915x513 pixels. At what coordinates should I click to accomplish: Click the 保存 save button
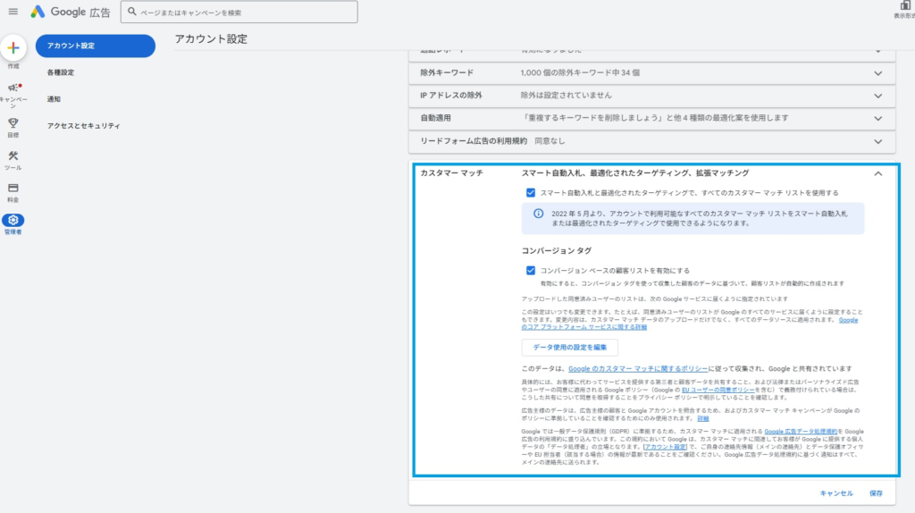(876, 493)
